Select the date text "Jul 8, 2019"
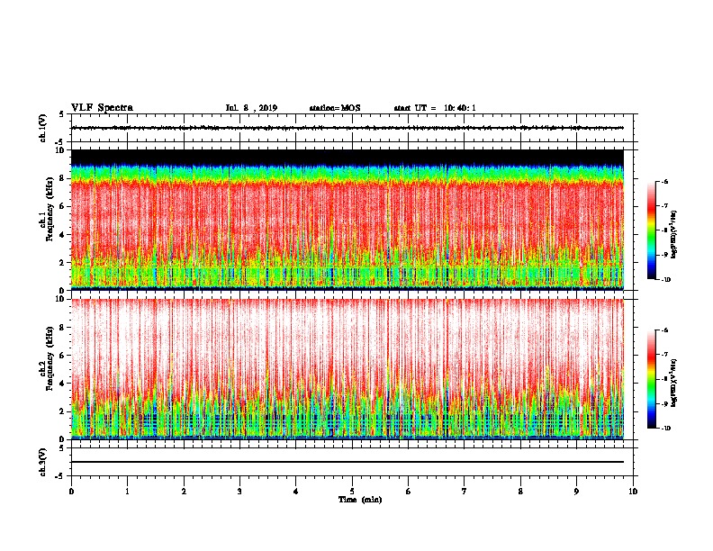This screenshot has height=551, width=713. pyautogui.click(x=251, y=108)
